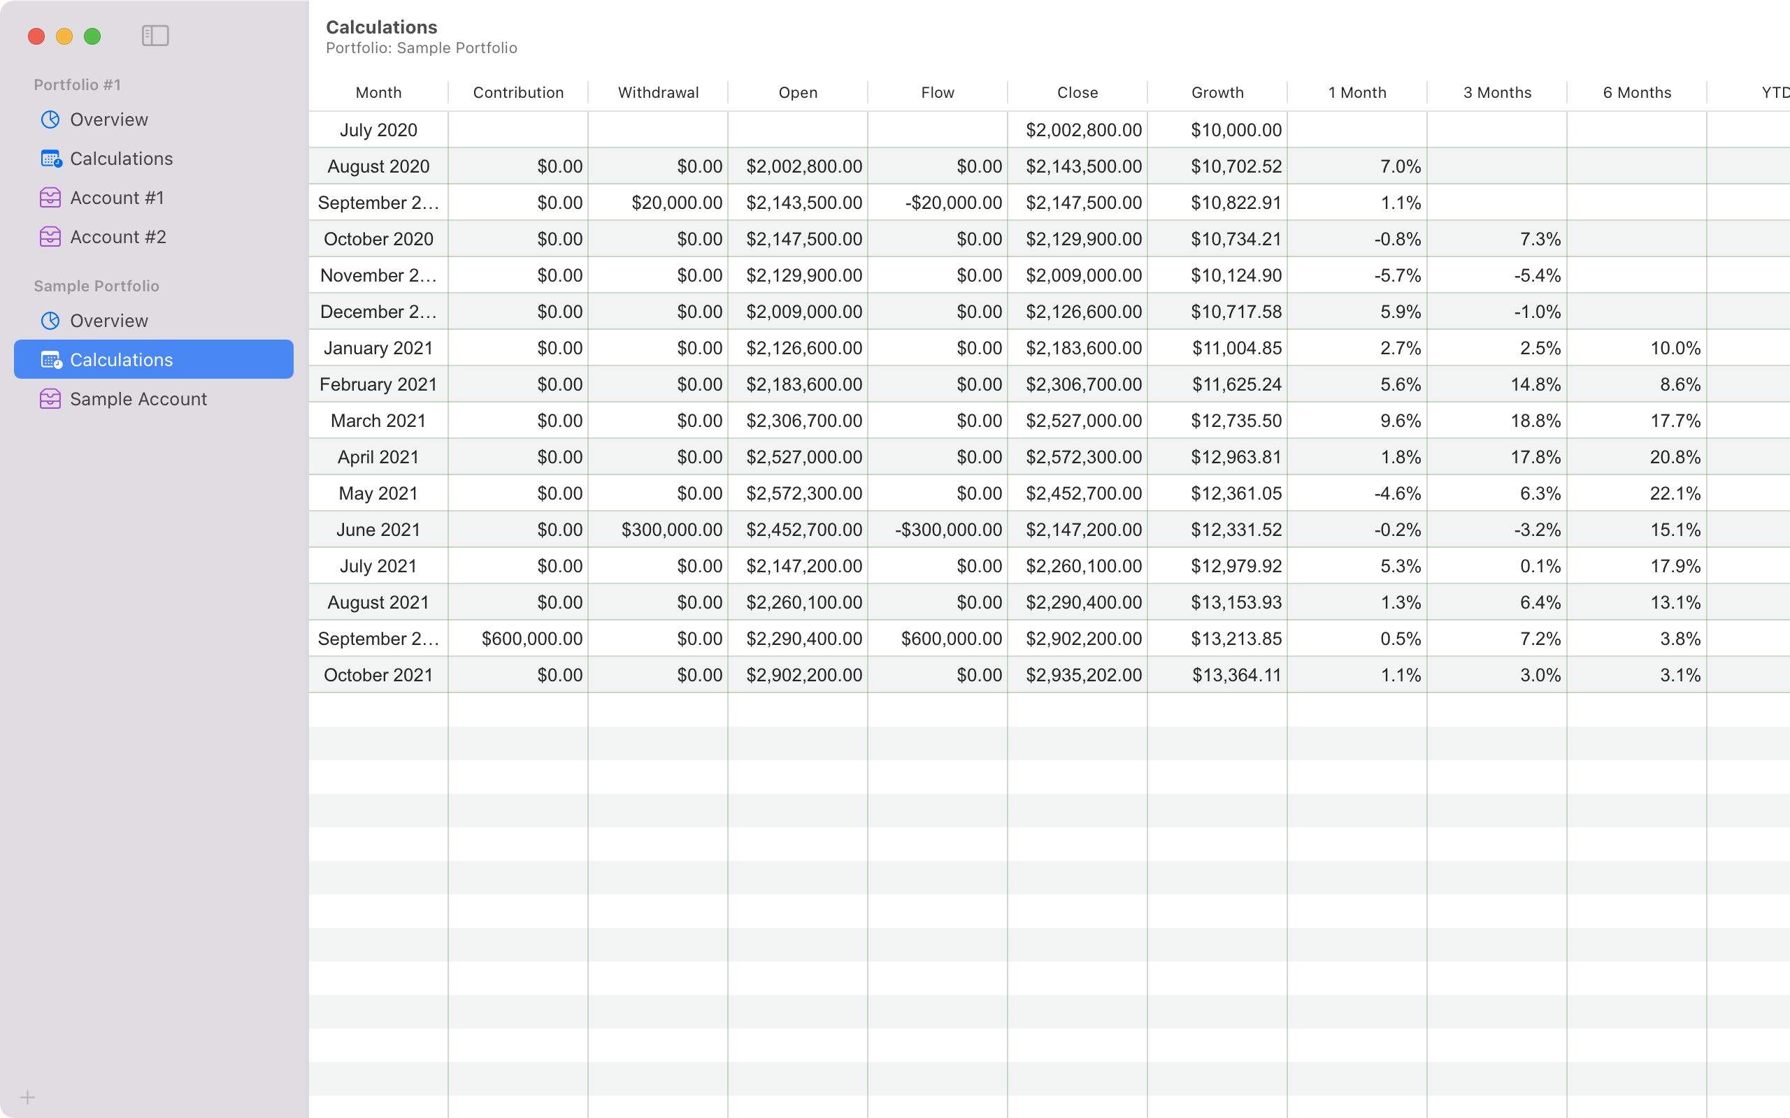Click the Withdrawal column header
Viewport: 1790px width, 1118px height.
[x=657, y=92]
